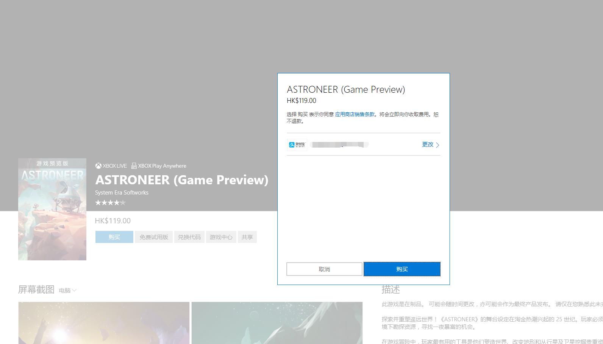Click the System Era Softworks publisher name
Viewport: 603px width, 344px height.
coord(122,193)
